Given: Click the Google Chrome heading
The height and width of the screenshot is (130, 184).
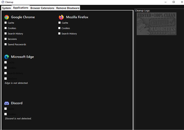Looking at the screenshot, I should tap(23, 17).
